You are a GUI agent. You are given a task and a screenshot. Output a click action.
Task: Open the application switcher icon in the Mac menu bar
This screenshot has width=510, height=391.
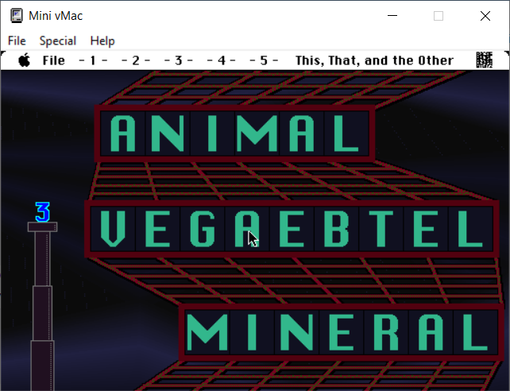click(x=485, y=60)
